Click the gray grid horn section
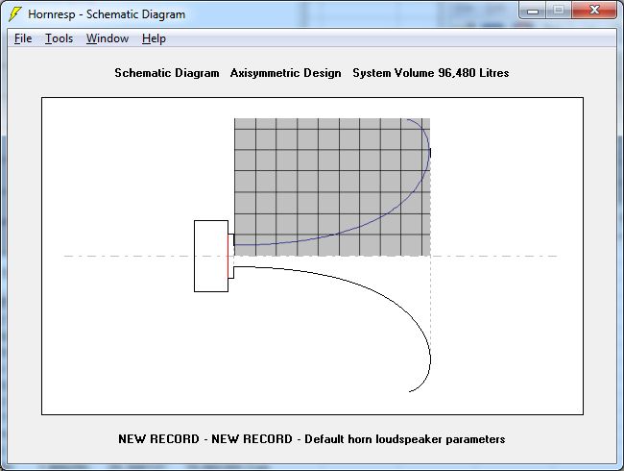This screenshot has width=624, height=471. tap(332, 186)
